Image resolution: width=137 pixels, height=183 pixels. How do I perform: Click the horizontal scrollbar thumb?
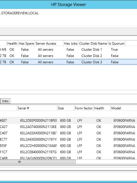(x=38, y=162)
